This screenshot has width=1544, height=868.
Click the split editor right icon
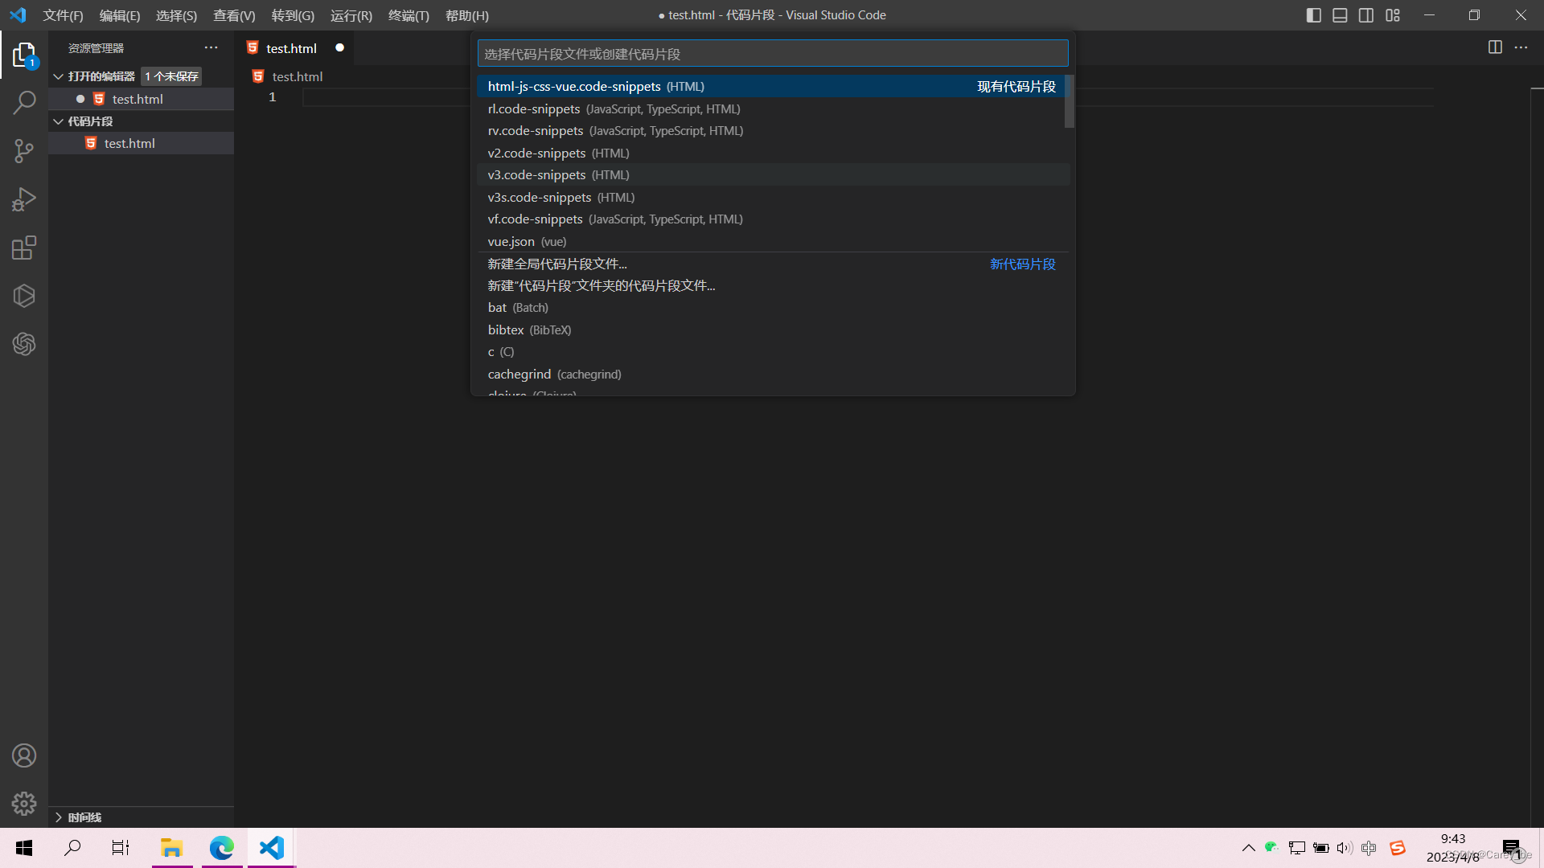[x=1495, y=47]
